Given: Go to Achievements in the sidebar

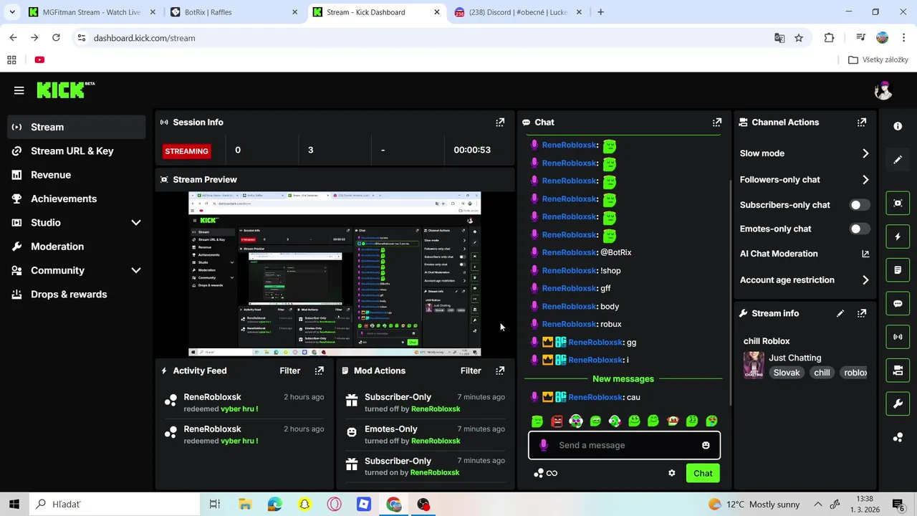Looking at the screenshot, I should click(76, 199).
